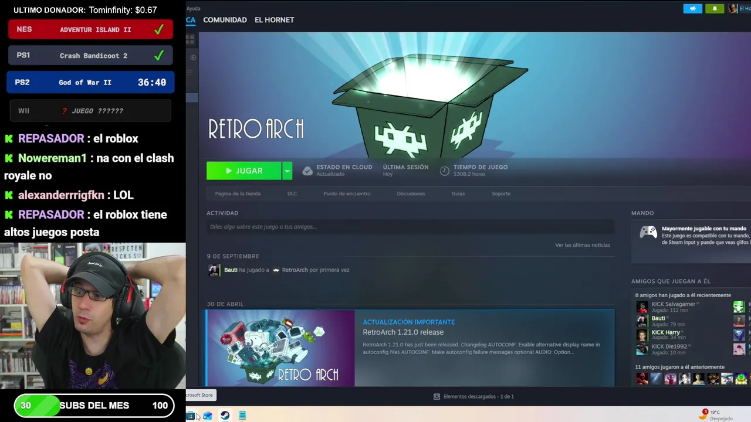Screen dimensions: 751x422
Task: Open the Ayuda menu
Action: 193,8
